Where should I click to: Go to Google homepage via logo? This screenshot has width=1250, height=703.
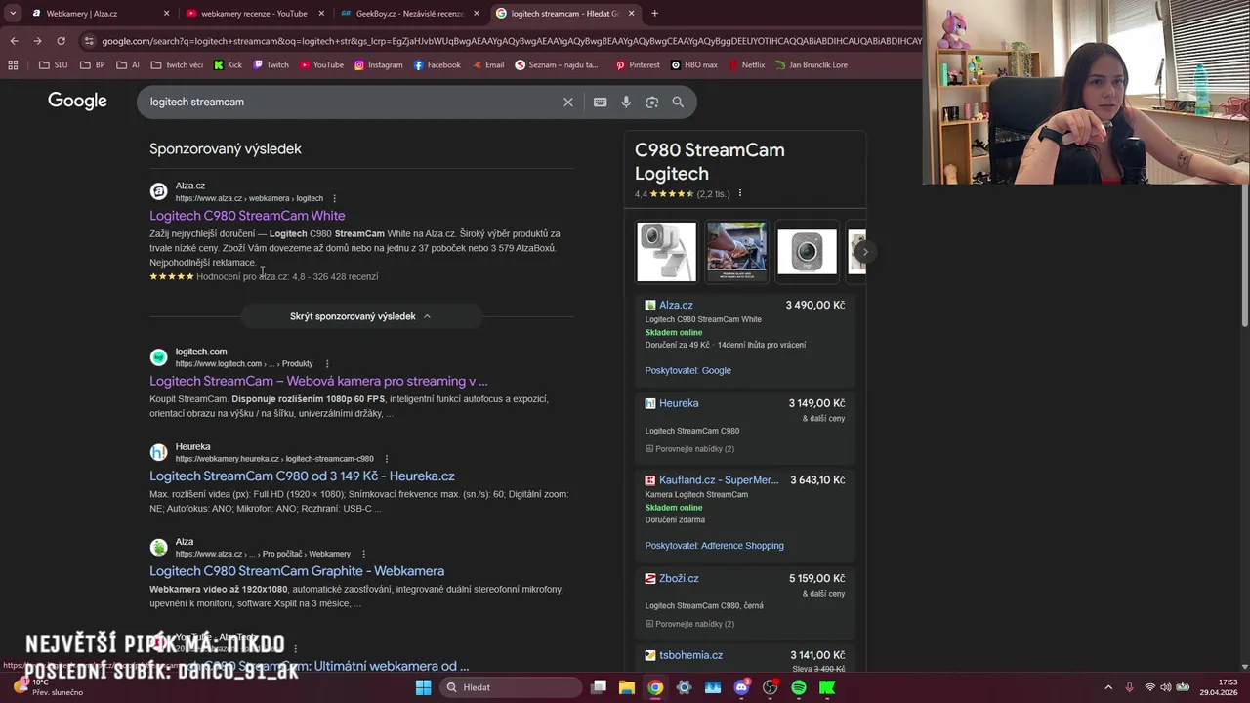pyautogui.click(x=77, y=102)
